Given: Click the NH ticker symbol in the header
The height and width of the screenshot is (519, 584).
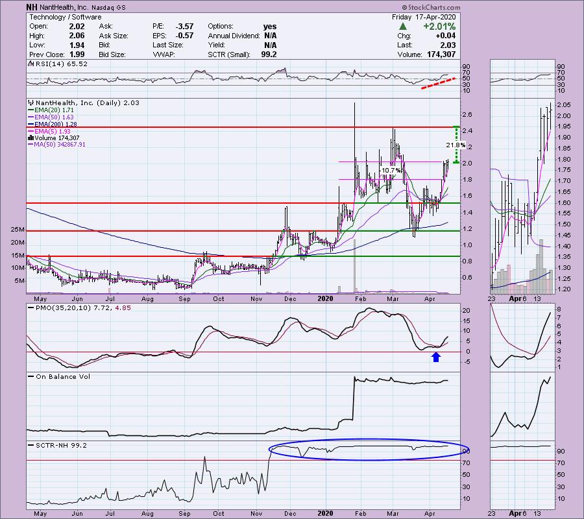Looking at the screenshot, I should click(33, 8).
